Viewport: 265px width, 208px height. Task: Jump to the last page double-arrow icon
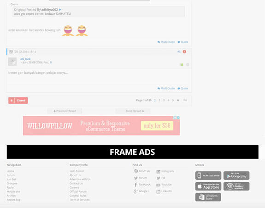coord(178,100)
